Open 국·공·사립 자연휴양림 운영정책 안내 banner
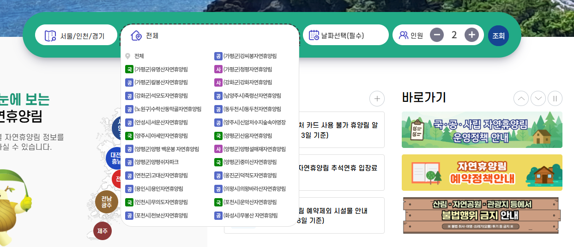This screenshot has width=574, height=247. point(482,129)
